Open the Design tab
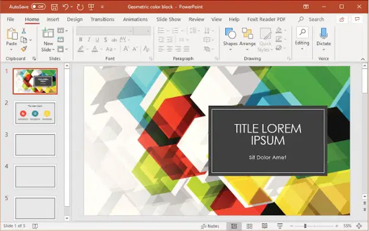The height and width of the screenshot is (231, 369). coord(75,19)
